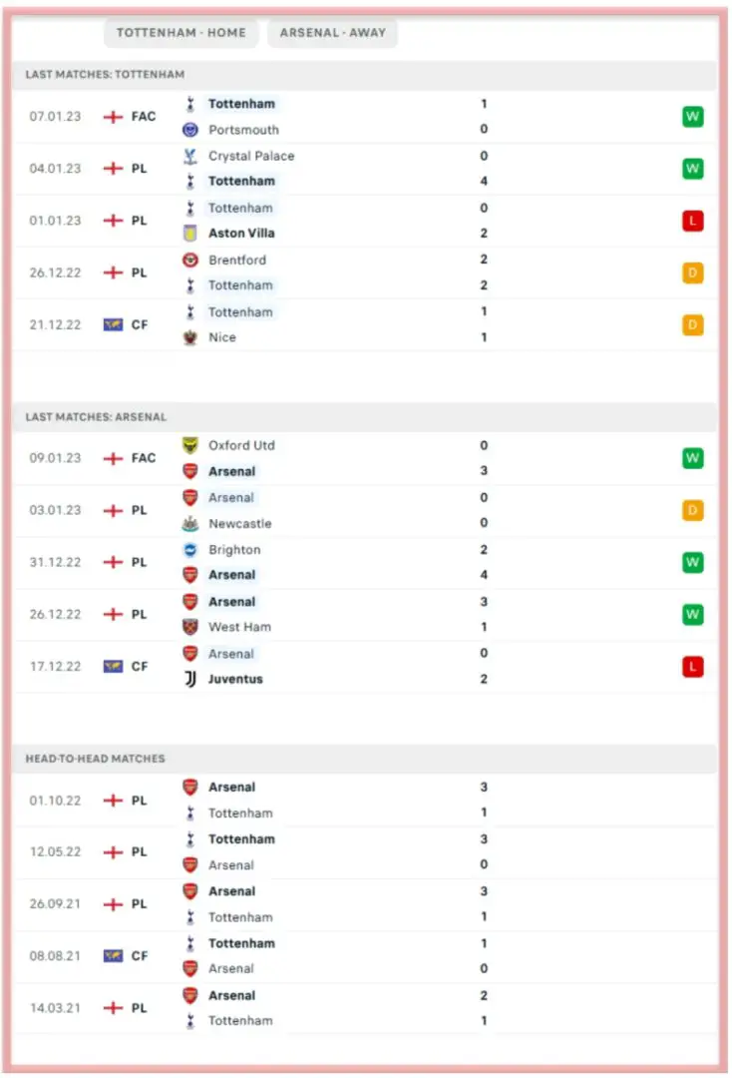This screenshot has width=732, height=1078.
Task: Select the Arsenal - Away tab
Action: [332, 33]
